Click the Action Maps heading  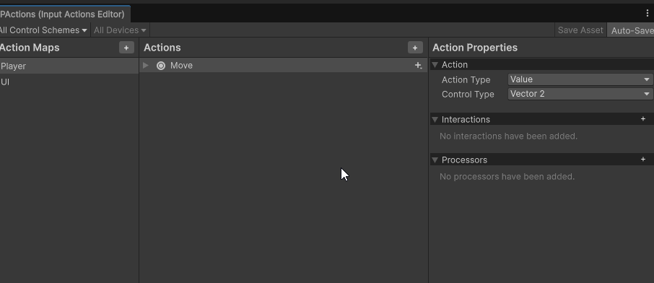point(30,48)
